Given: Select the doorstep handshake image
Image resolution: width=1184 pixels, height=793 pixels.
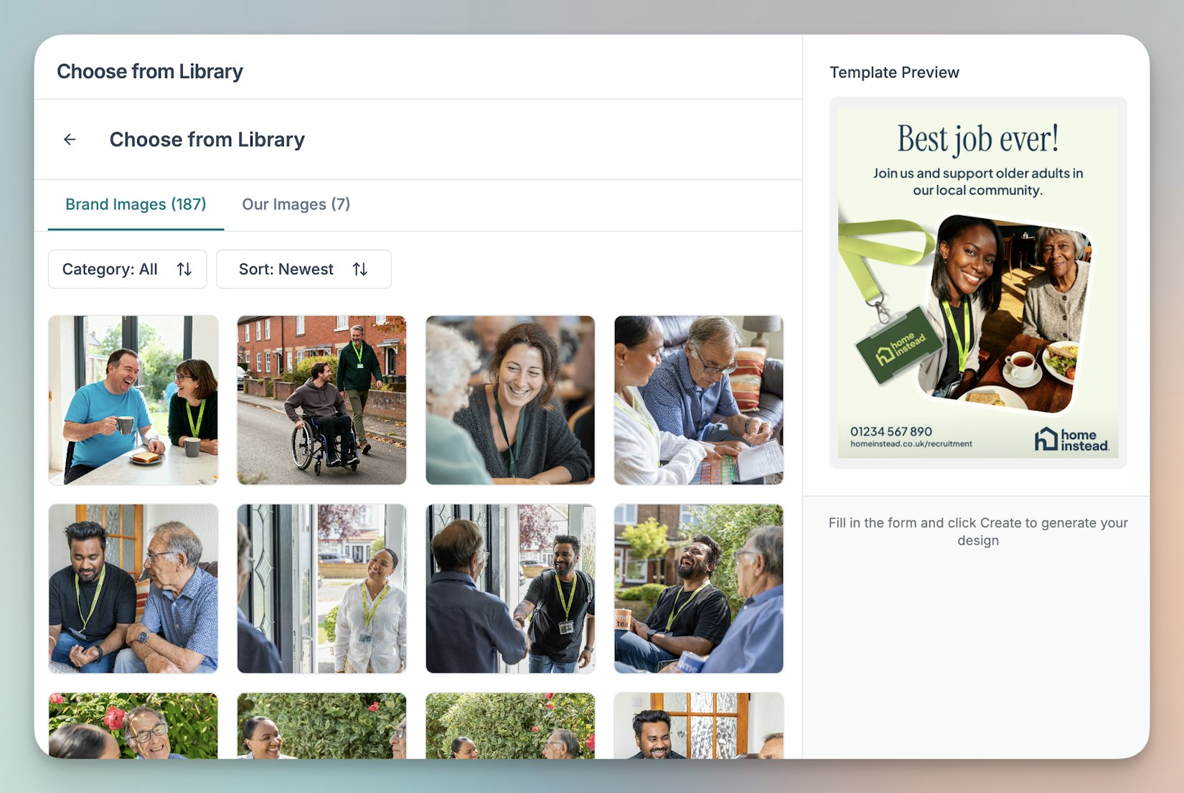Looking at the screenshot, I should 510,588.
